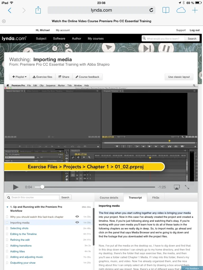Open the Author menu
The image size is (203, 270).
click(x=76, y=38)
